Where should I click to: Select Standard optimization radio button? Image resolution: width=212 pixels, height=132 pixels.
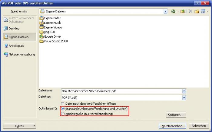pyautogui.click(x=63, y=109)
